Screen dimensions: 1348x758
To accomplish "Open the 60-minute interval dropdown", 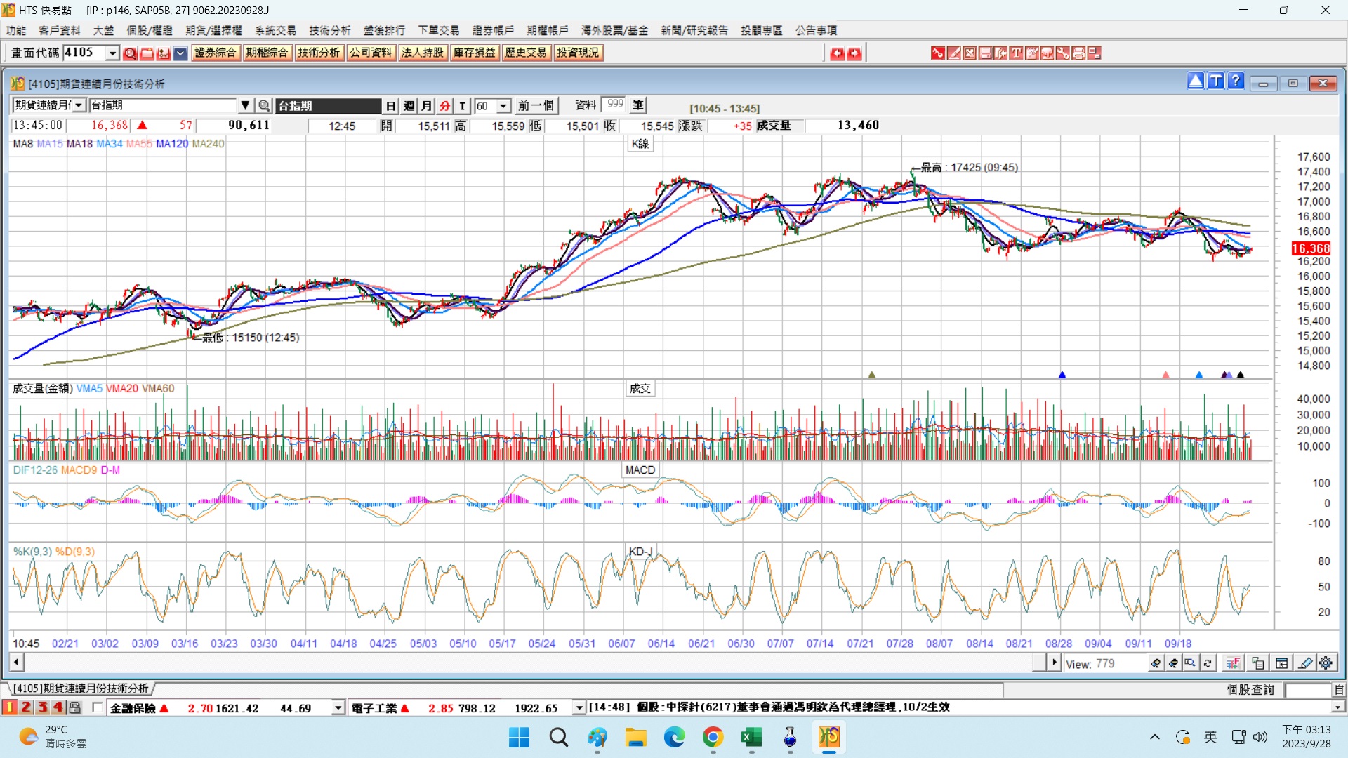I will [x=503, y=106].
